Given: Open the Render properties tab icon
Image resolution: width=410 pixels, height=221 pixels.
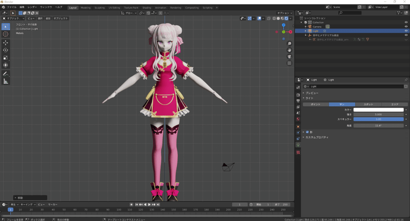Looking at the screenshot, I should click(x=298, y=95).
